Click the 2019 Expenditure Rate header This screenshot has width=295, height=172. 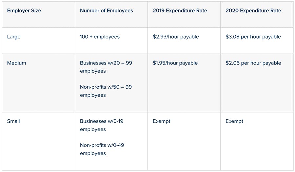coord(180,10)
